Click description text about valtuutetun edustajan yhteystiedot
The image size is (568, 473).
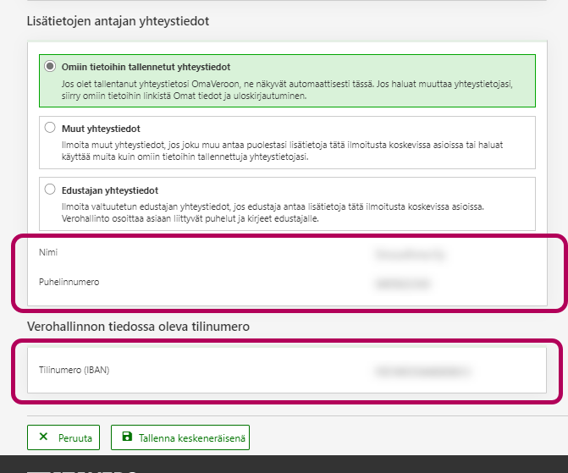pos(288,212)
